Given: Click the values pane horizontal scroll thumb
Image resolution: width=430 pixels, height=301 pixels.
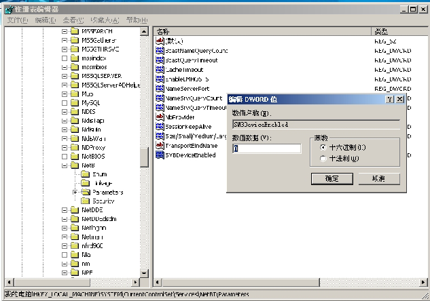Looking at the screenshot, I should [240, 282].
